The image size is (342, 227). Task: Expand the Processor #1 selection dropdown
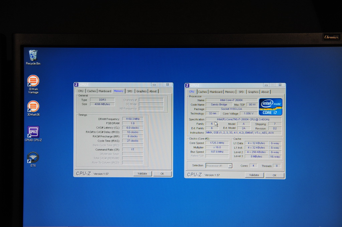230,166
